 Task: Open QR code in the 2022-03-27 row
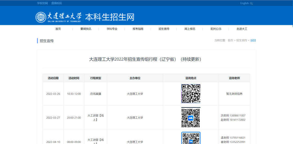pyautogui.click(x=191, y=117)
